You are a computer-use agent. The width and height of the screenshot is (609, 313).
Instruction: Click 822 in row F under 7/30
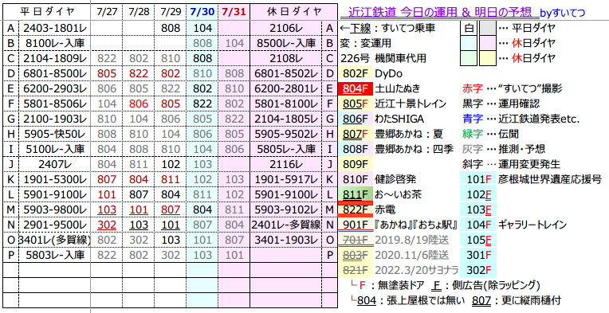[202, 104]
